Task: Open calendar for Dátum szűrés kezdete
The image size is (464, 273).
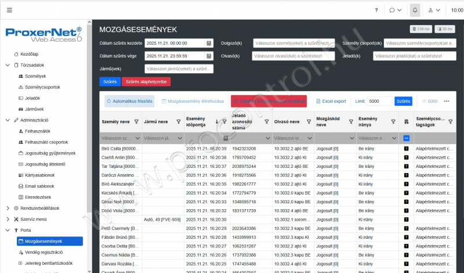Action: pyautogui.click(x=209, y=43)
